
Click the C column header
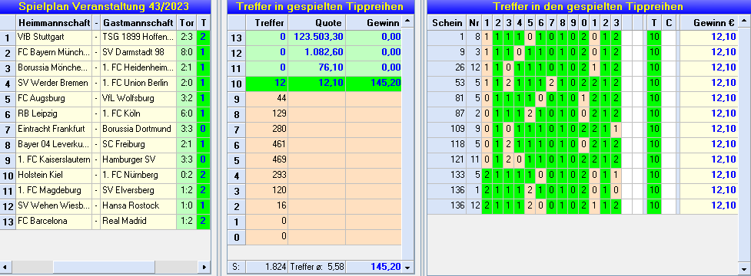pyautogui.click(x=669, y=22)
